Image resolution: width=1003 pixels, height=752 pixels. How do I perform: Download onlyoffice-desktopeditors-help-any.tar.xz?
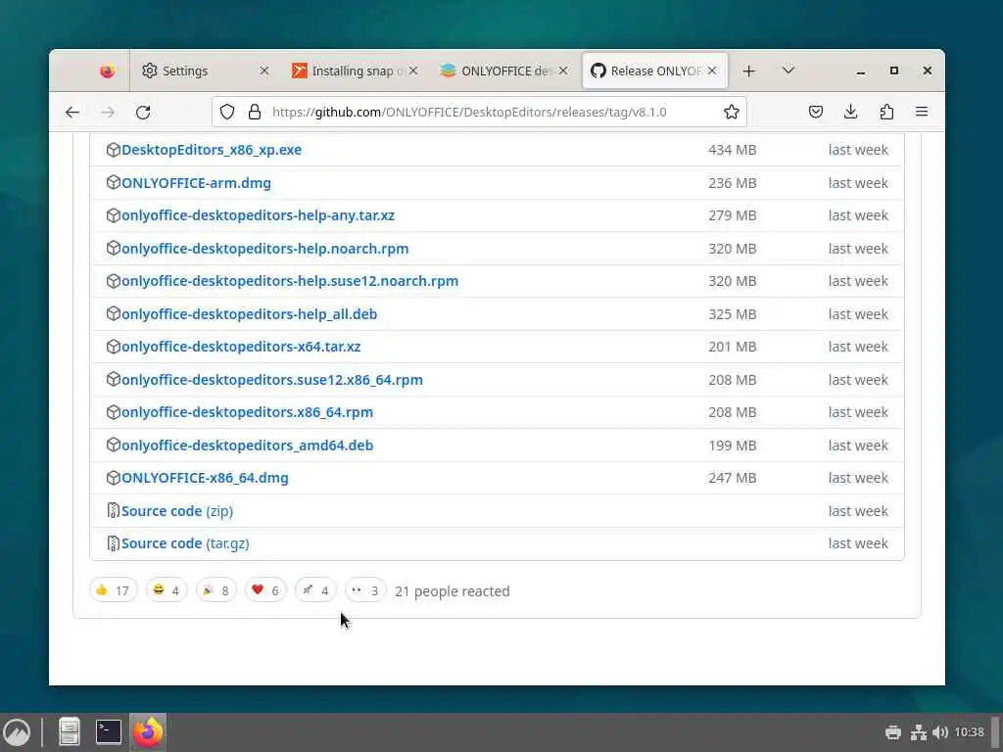click(258, 215)
